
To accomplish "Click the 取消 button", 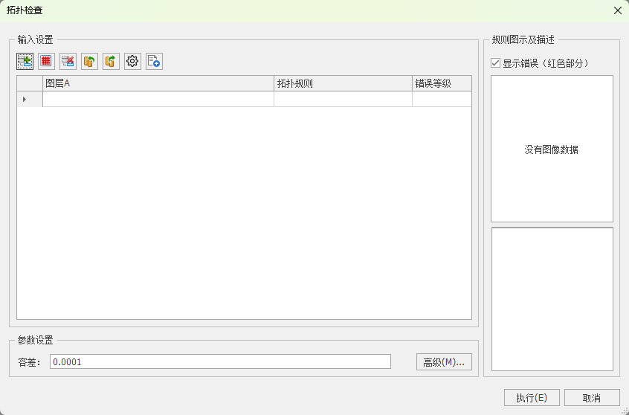I will [x=592, y=398].
